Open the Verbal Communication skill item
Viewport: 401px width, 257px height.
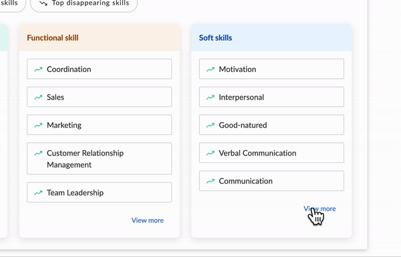[271, 153]
